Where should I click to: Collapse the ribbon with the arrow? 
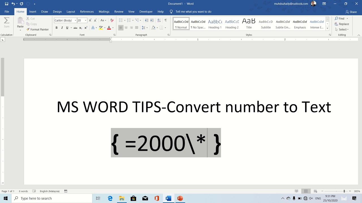coord(359,35)
